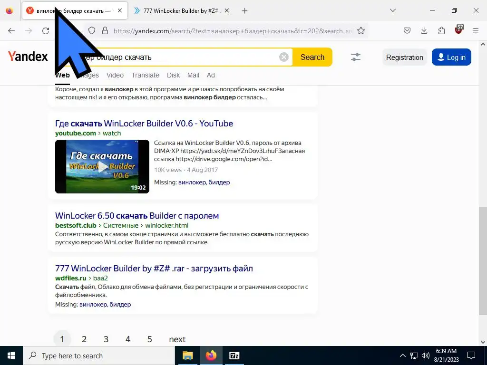Go to results page 5
Image resolution: width=487 pixels, height=365 pixels.
(150, 339)
